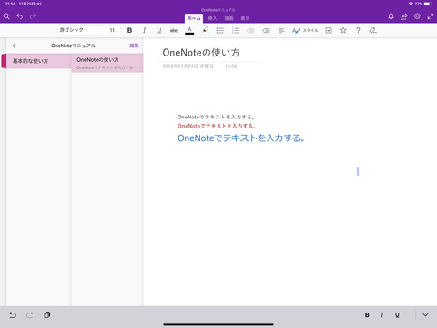The image size is (437, 328).
Task: Apply the text highlighter
Action: [205, 30]
